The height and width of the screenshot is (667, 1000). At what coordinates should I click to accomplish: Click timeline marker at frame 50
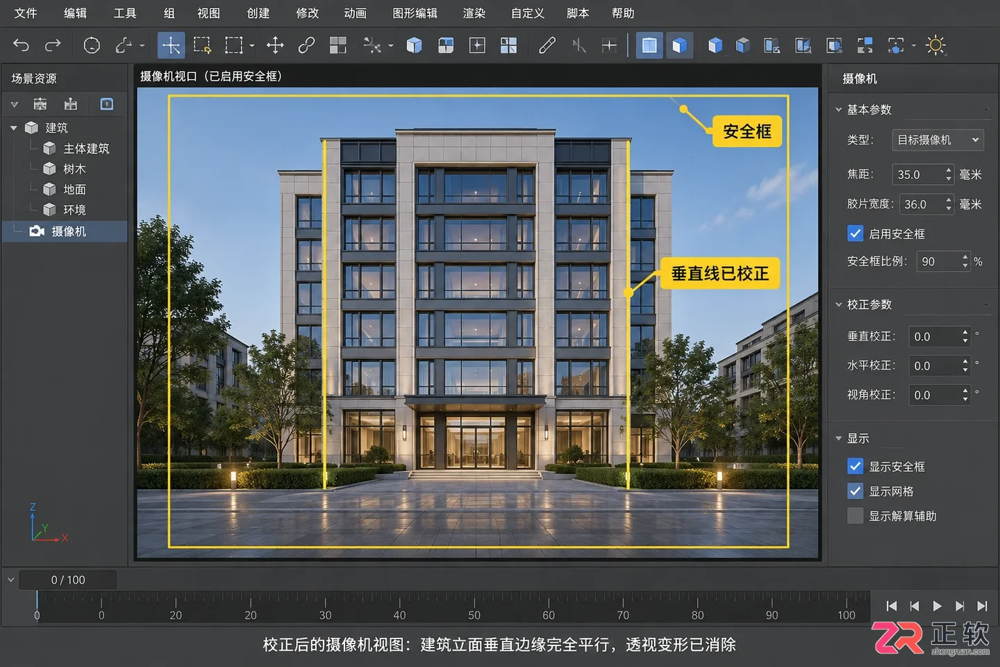pos(474,615)
